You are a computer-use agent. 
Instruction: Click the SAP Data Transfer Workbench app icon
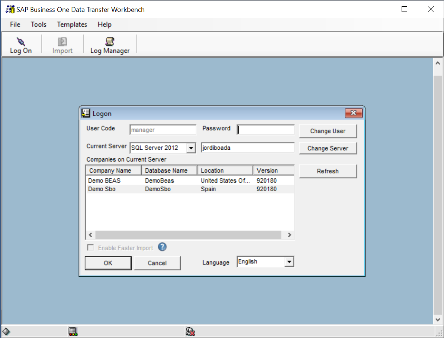point(10,9)
